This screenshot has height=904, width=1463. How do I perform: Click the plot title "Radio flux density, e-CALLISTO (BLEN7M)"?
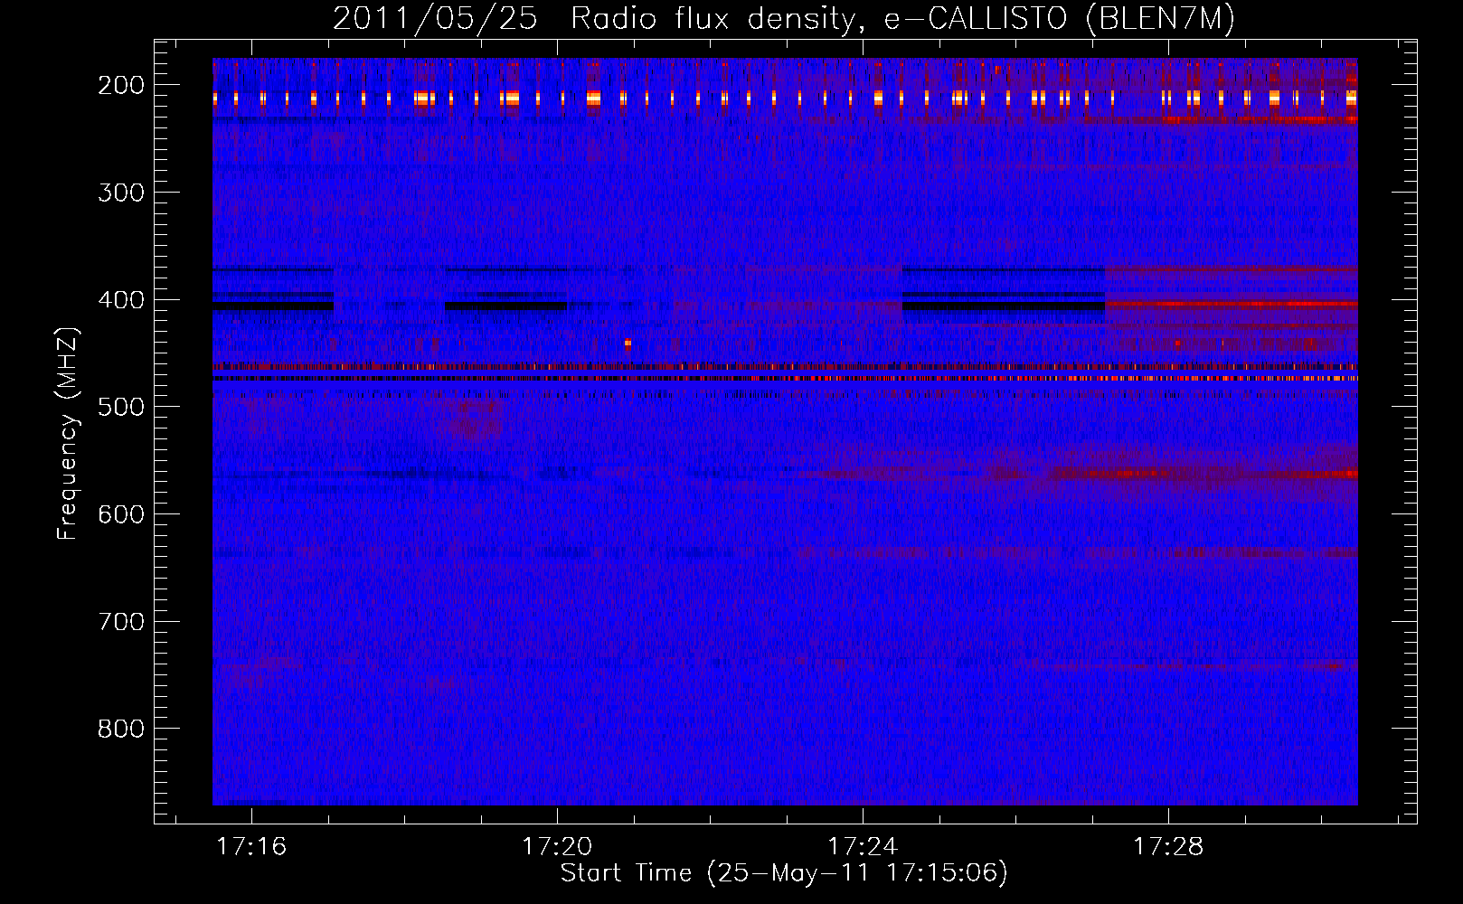[x=903, y=18]
